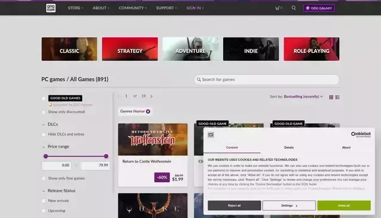This screenshot has width=381, height=218.
Task: Open the Adventure genre banner
Action: 190,49
